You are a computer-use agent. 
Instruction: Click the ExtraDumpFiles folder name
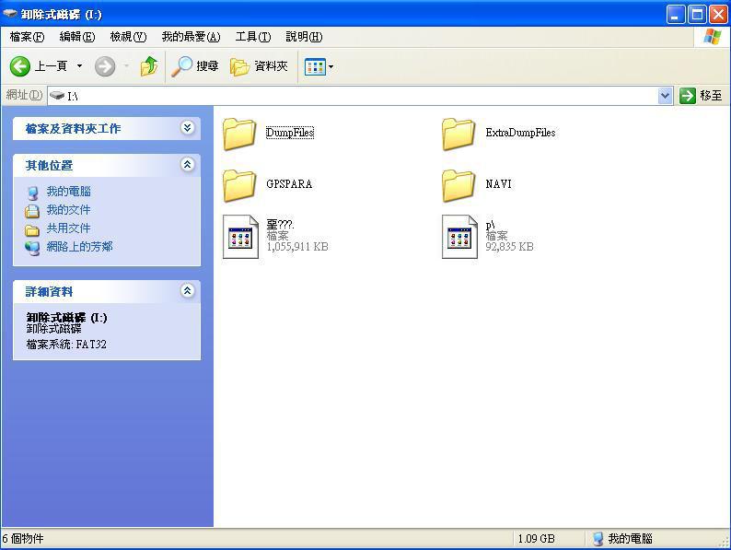tap(521, 133)
